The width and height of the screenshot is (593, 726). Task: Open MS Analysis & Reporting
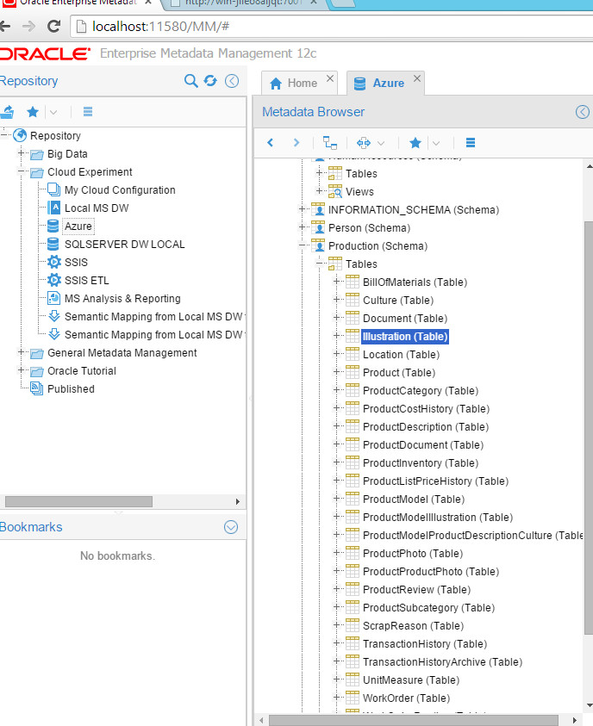tap(122, 298)
